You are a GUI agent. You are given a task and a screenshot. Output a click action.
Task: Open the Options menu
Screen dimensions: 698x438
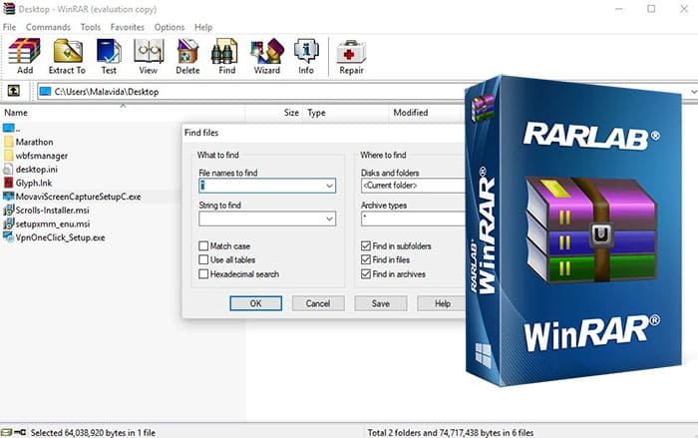pyautogui.click(x=170, y=27)
